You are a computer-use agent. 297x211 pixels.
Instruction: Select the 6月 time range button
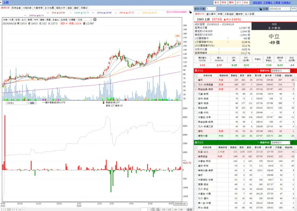pyautogui.click(x=169, y=209)
